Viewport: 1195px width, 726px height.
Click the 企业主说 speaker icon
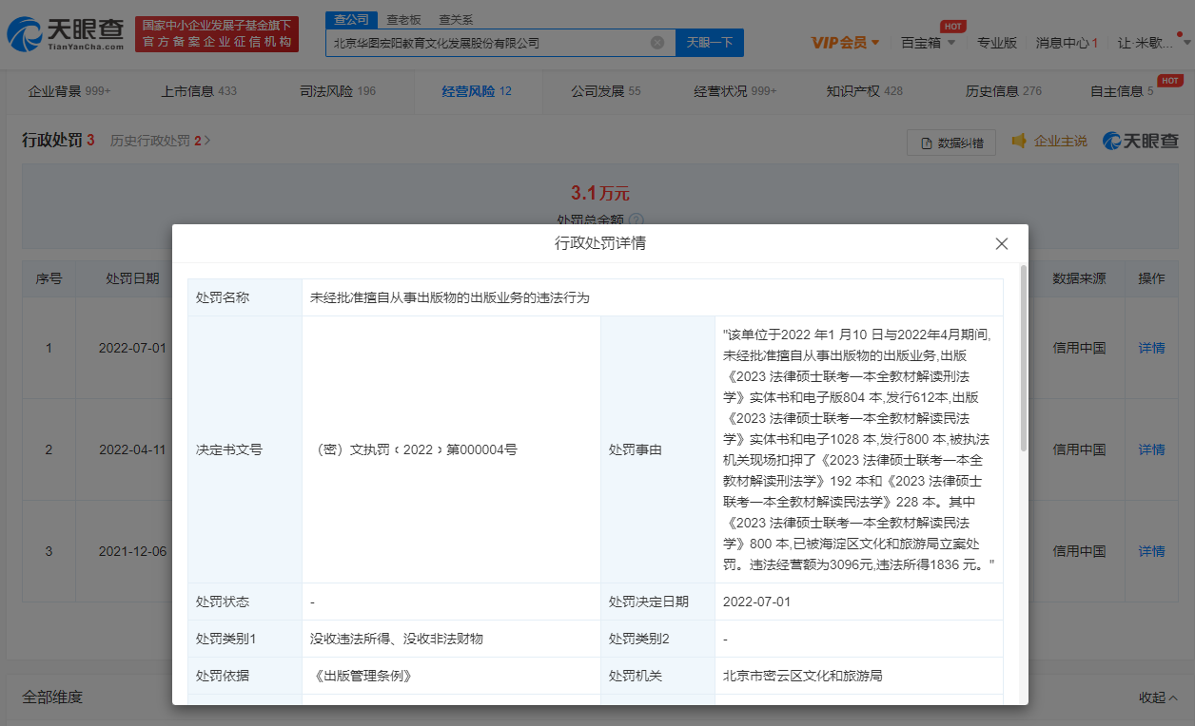coord(1019,141)
